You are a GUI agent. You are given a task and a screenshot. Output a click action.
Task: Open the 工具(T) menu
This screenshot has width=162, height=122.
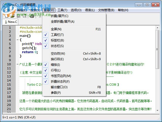(x=62, y=10)
